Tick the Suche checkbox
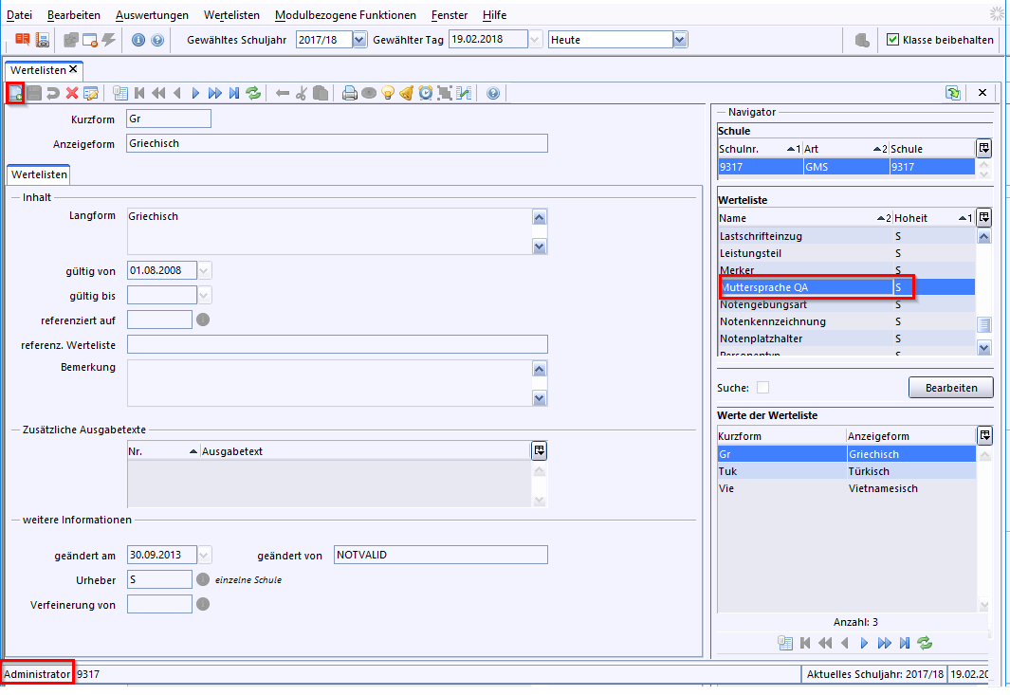 (762, 388)
